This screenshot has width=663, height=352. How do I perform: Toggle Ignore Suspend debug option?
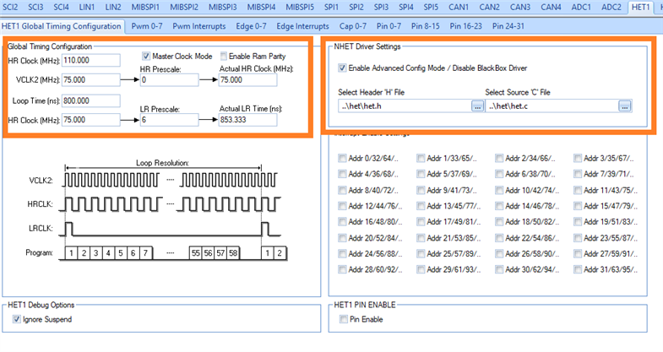[x=15, y=319]
